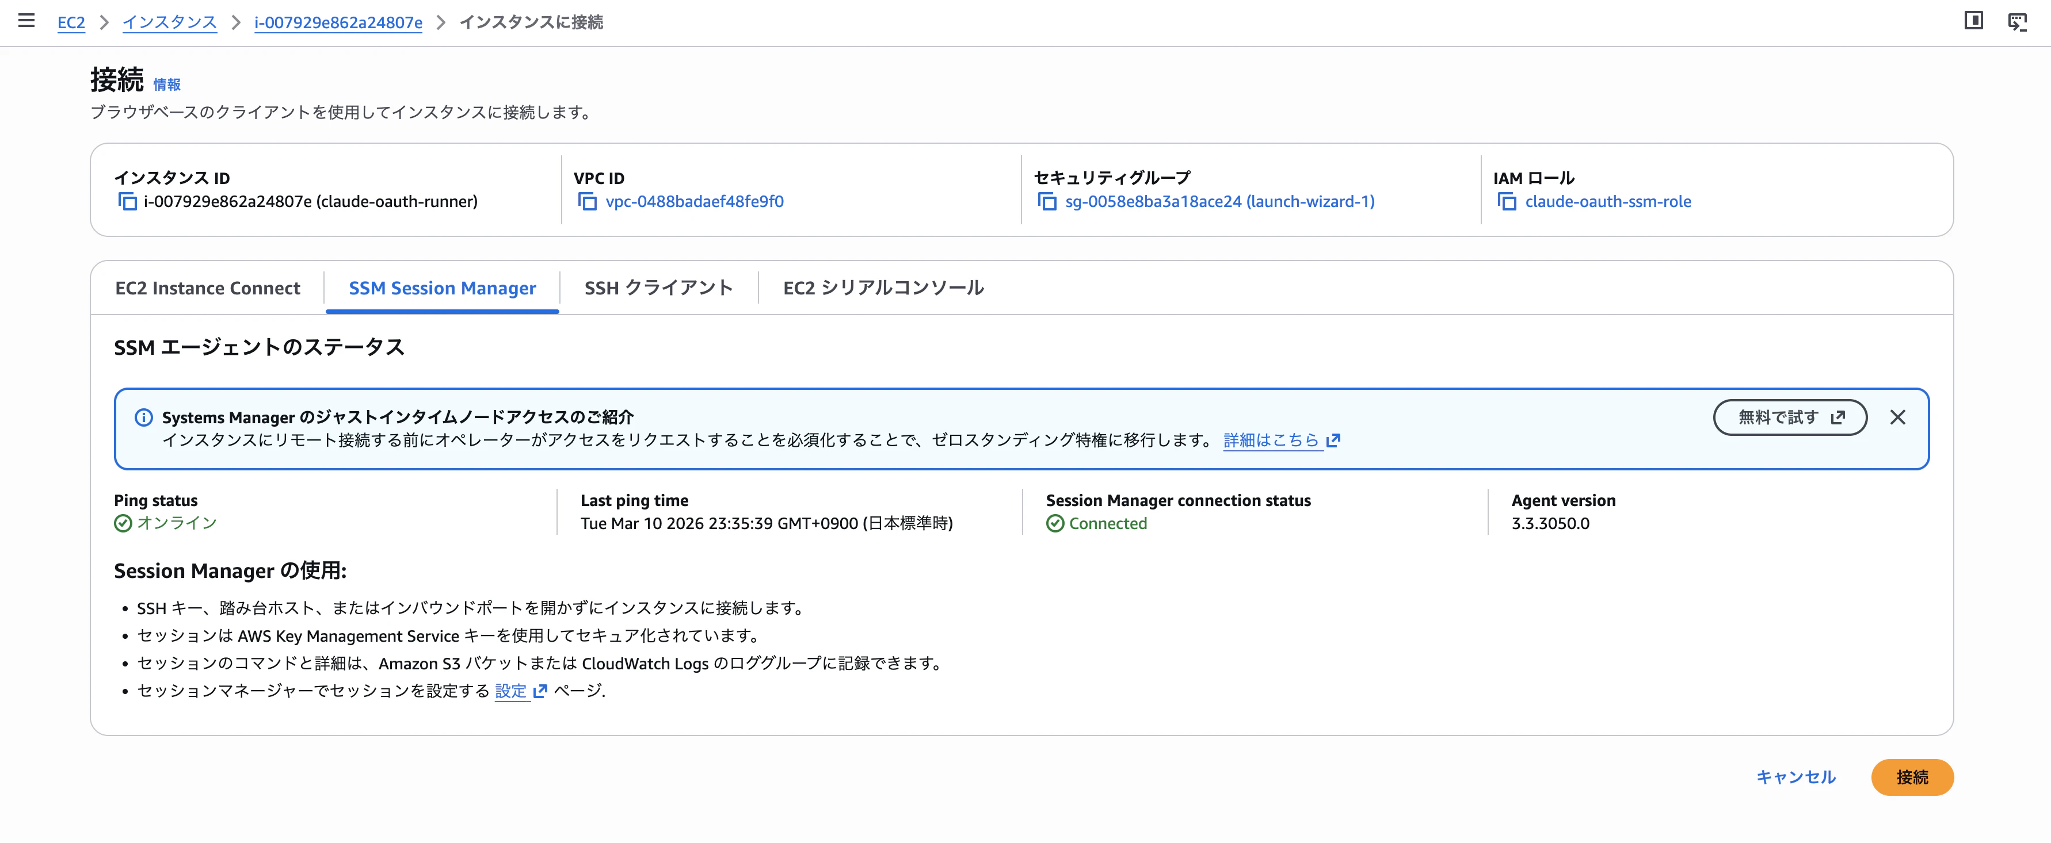The height and width of the screenshot is (843, 2051).
Task: Copy the IAM role name
Action: 1507,202
